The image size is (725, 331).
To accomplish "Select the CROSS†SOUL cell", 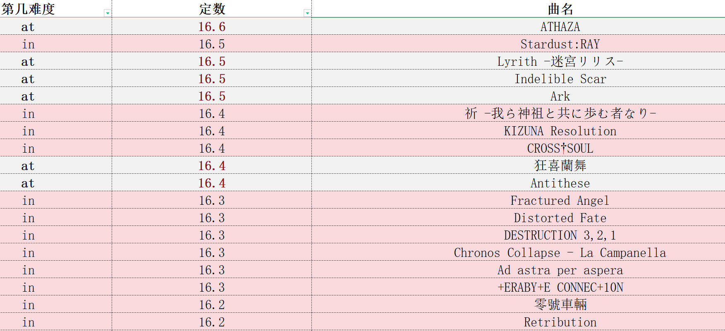I will [x=518, y=148].
